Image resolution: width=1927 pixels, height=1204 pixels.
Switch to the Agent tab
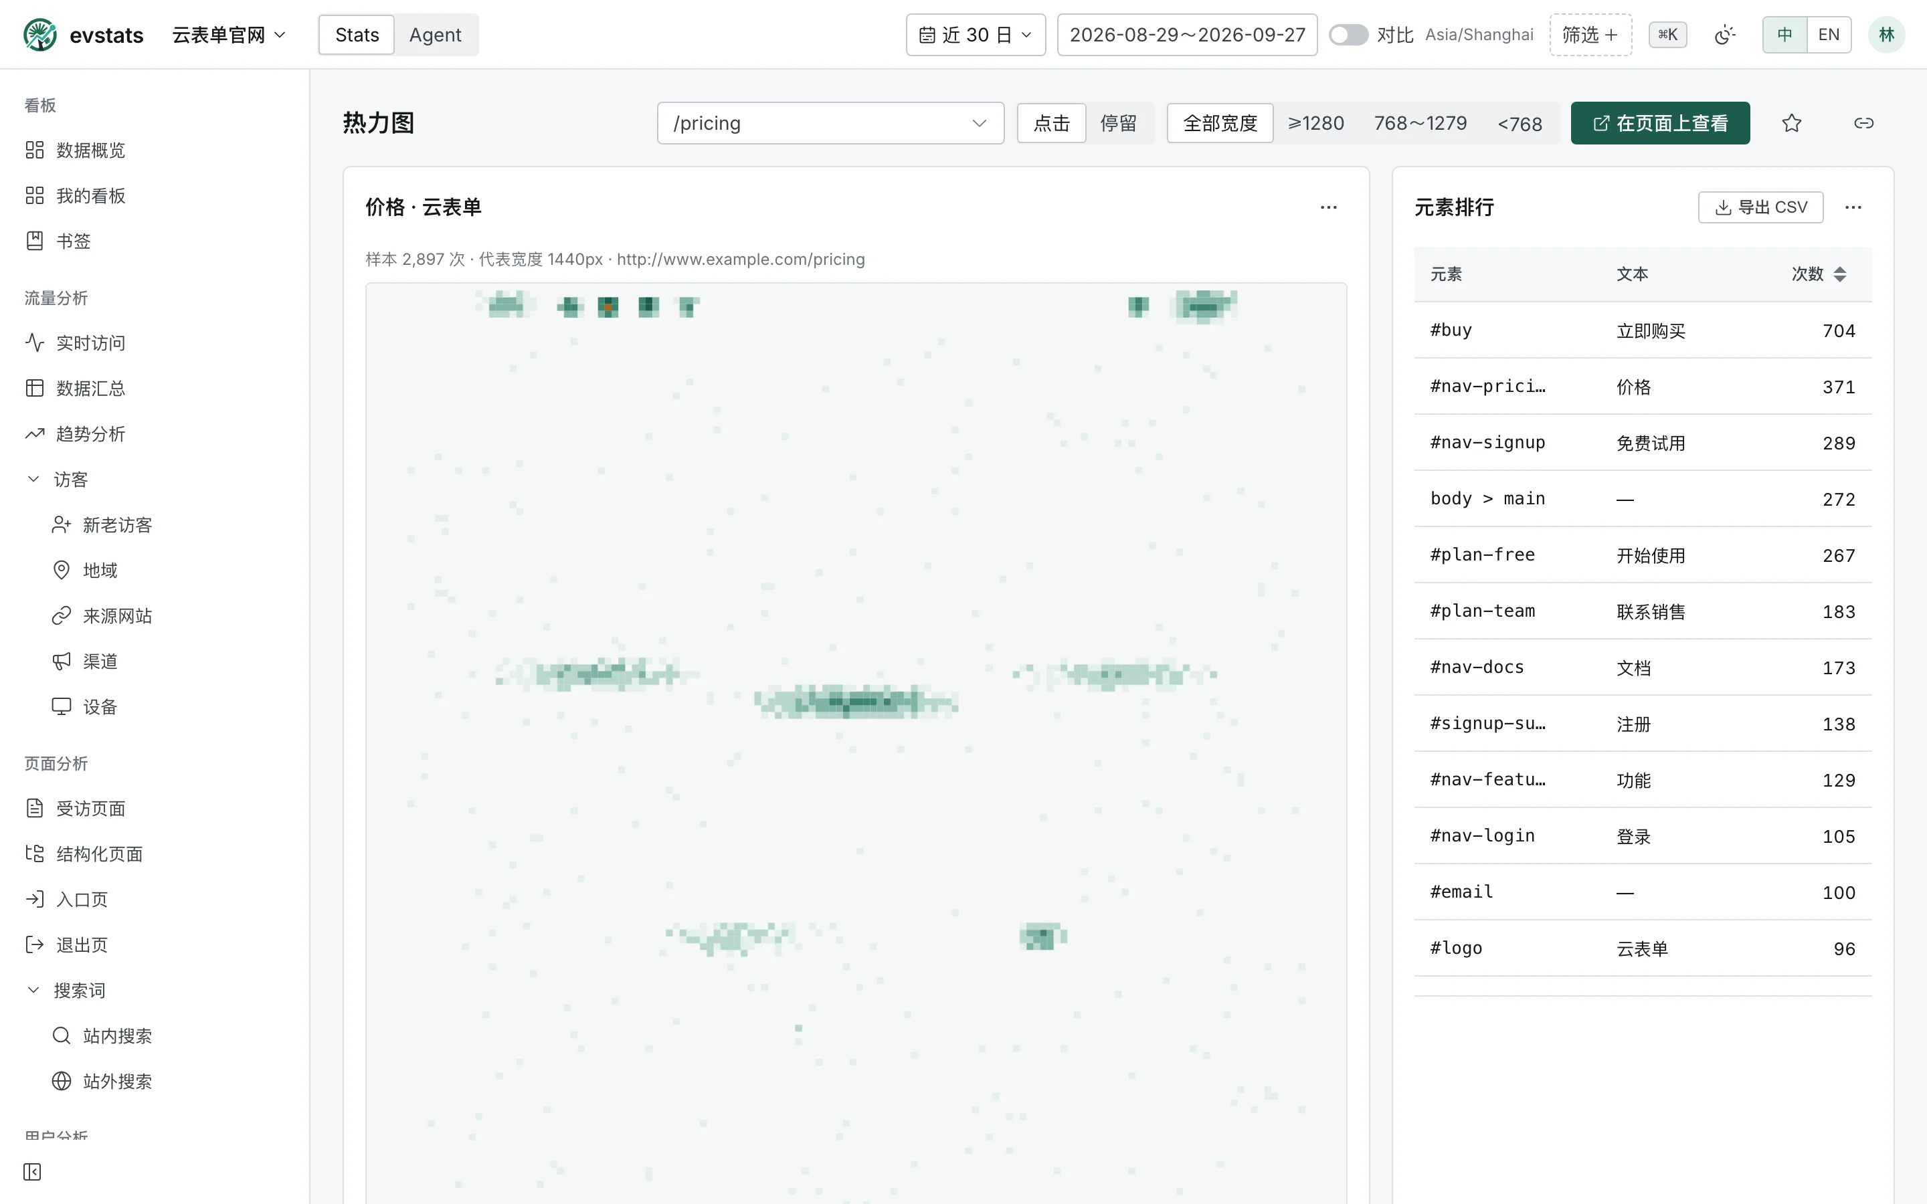(x=435, y=35)
